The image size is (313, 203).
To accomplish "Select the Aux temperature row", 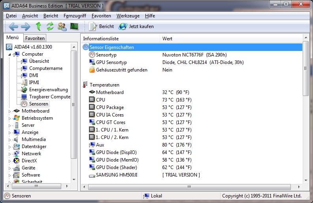I will [192, 145].
